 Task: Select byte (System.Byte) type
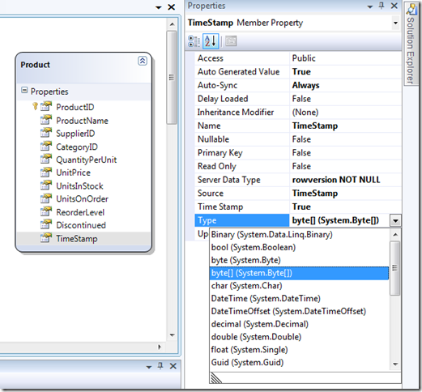coord(299,260)
